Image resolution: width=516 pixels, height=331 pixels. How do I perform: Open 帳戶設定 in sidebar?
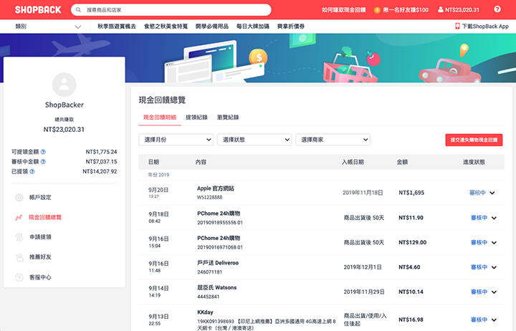(40, 198)
